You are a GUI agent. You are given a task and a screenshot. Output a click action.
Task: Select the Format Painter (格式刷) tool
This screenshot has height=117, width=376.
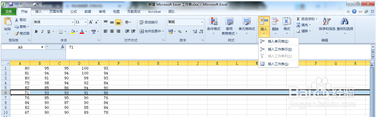pos(22,33)
